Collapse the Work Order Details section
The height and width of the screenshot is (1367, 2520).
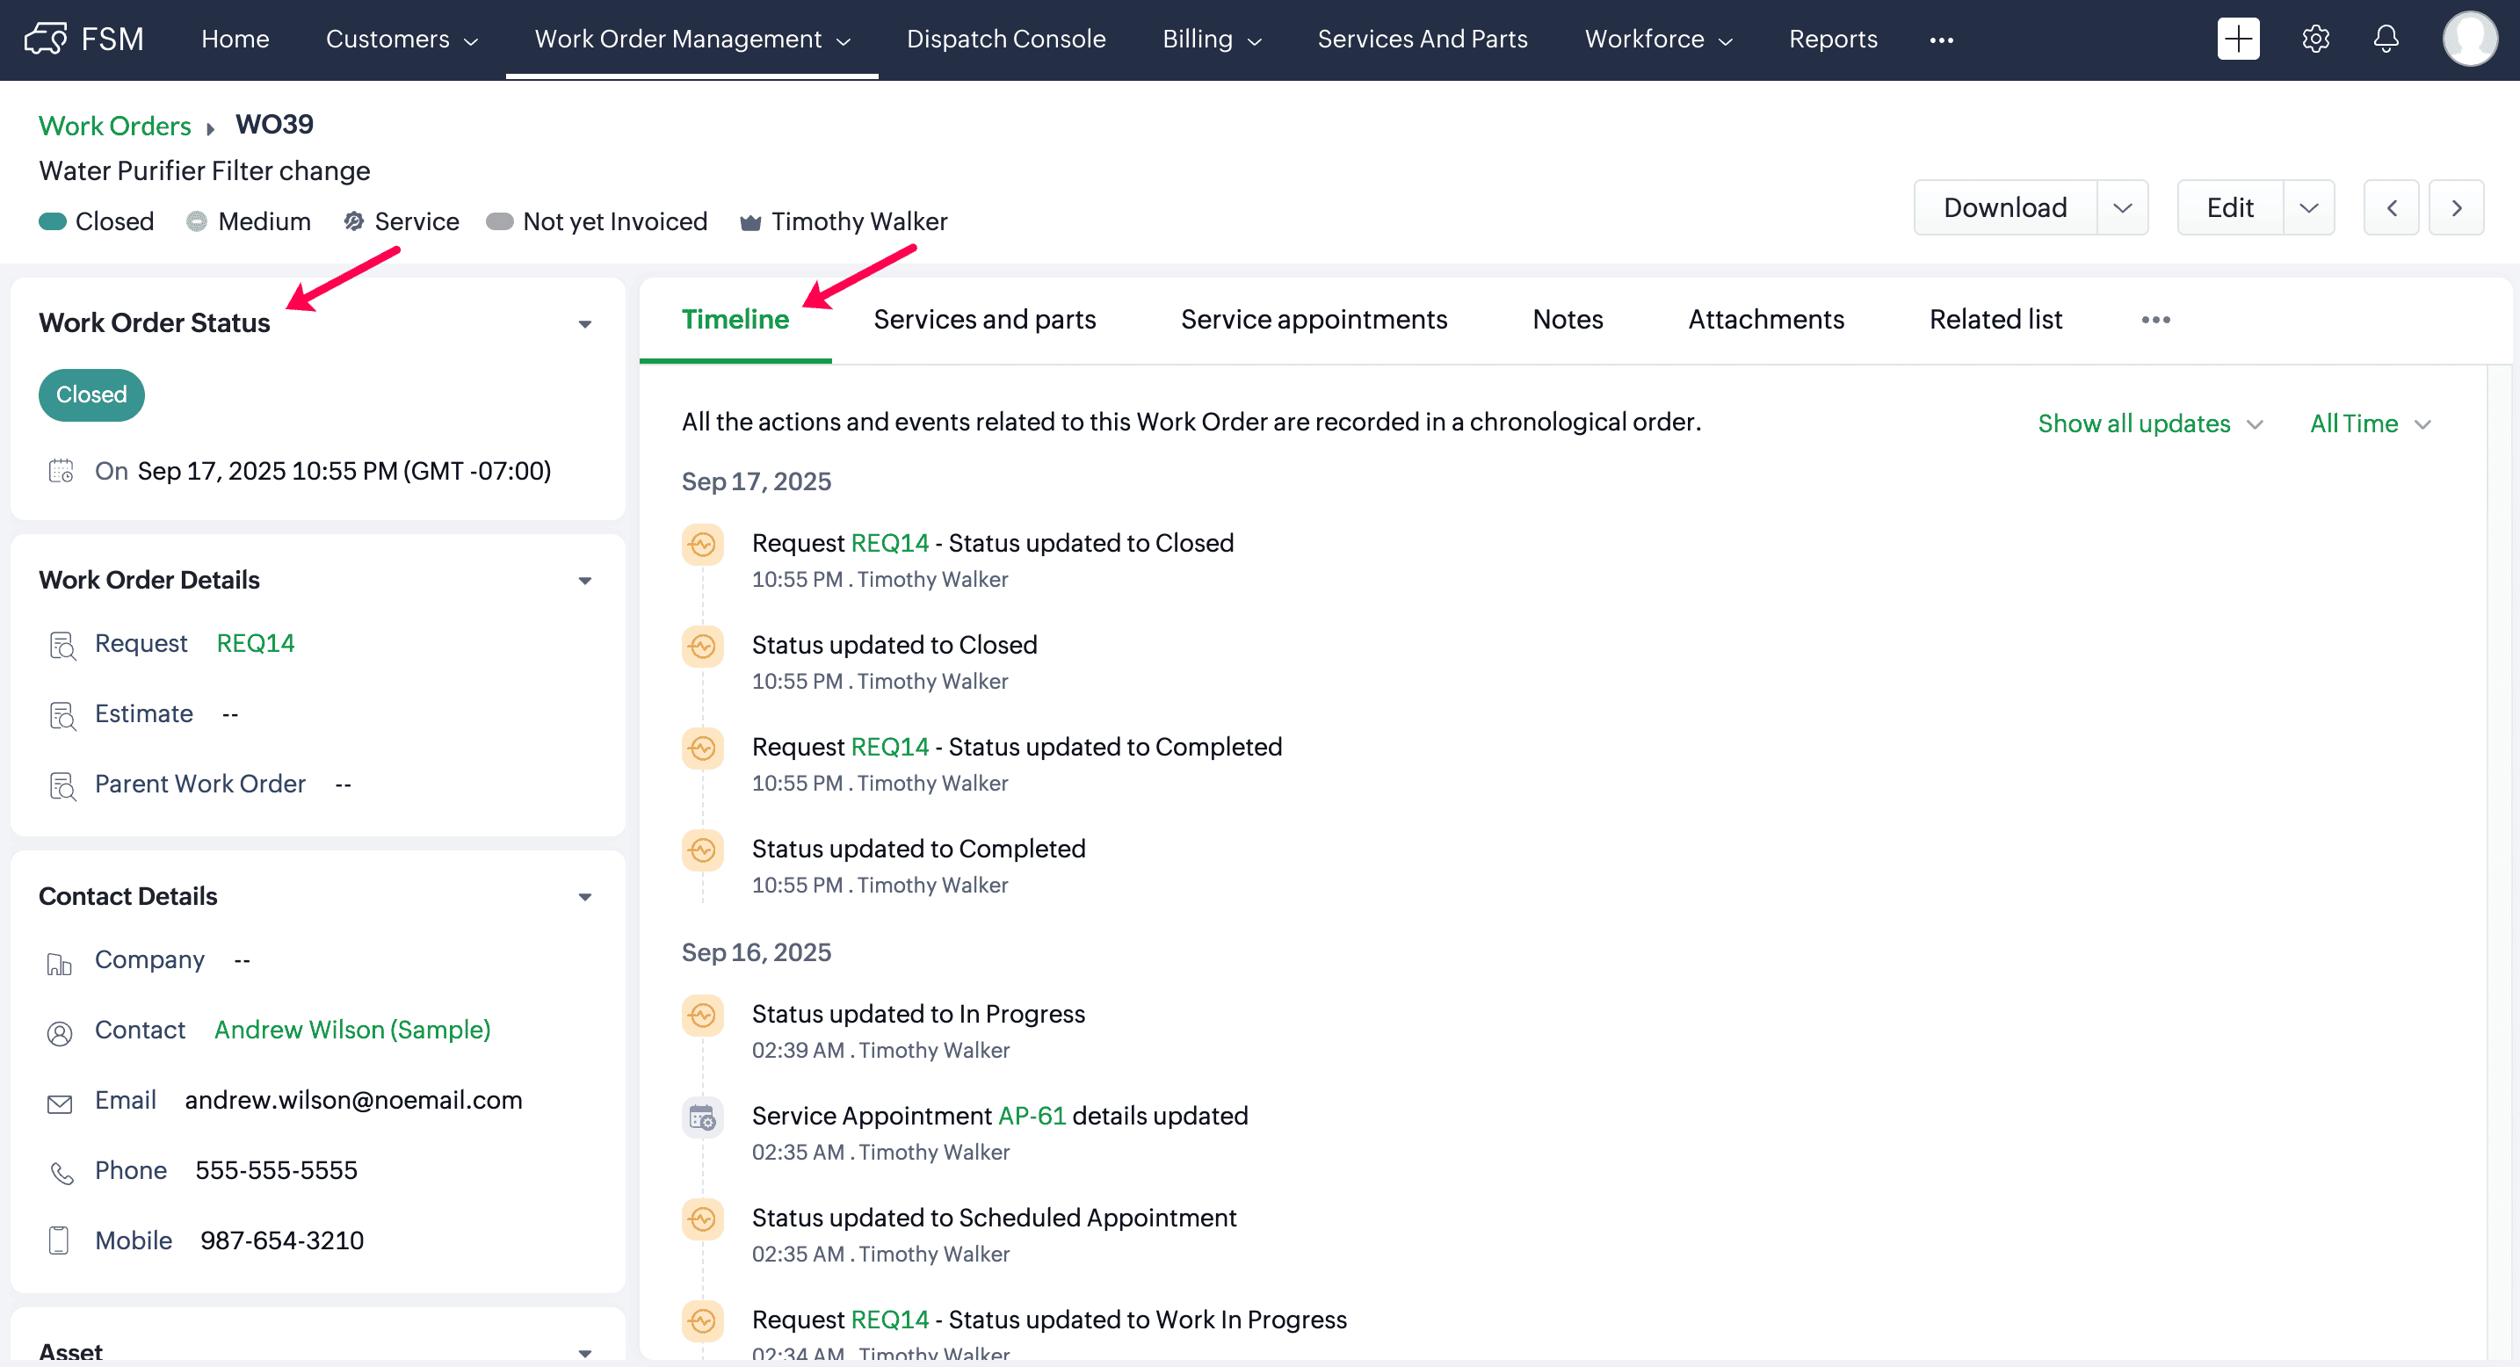point(585,581)
